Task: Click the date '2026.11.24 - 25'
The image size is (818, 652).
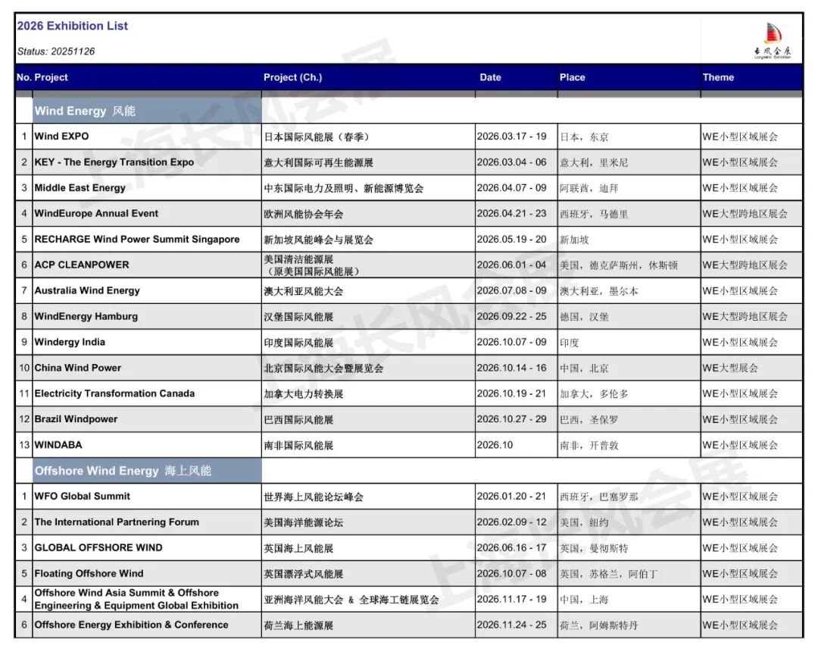Action: click(512, 625)
